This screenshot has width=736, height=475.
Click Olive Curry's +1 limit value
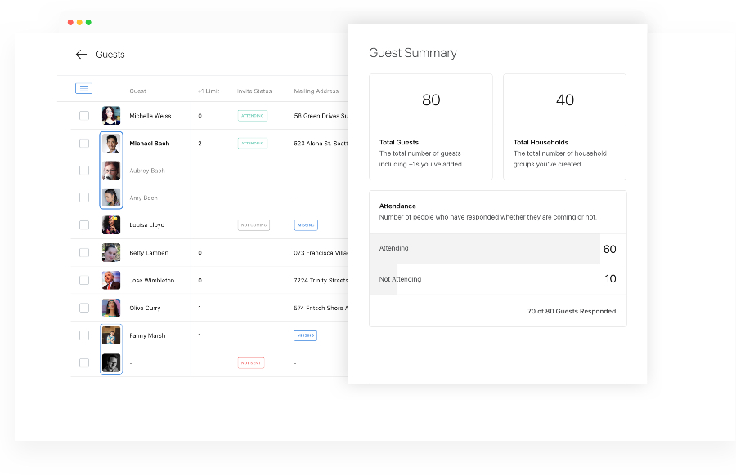pos(200,308)
